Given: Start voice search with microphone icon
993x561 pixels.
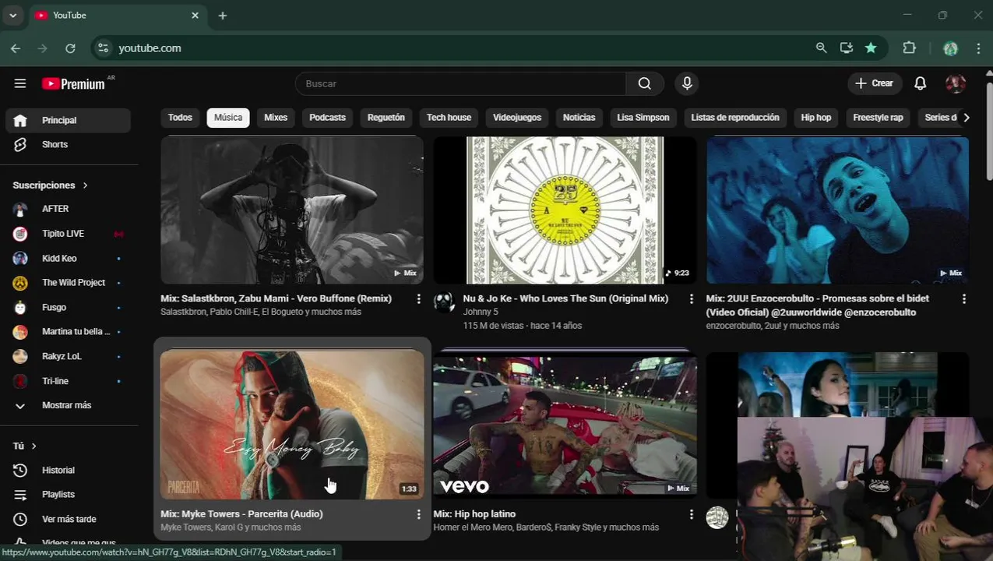Looking at the screenshot, I should point(687,83).
